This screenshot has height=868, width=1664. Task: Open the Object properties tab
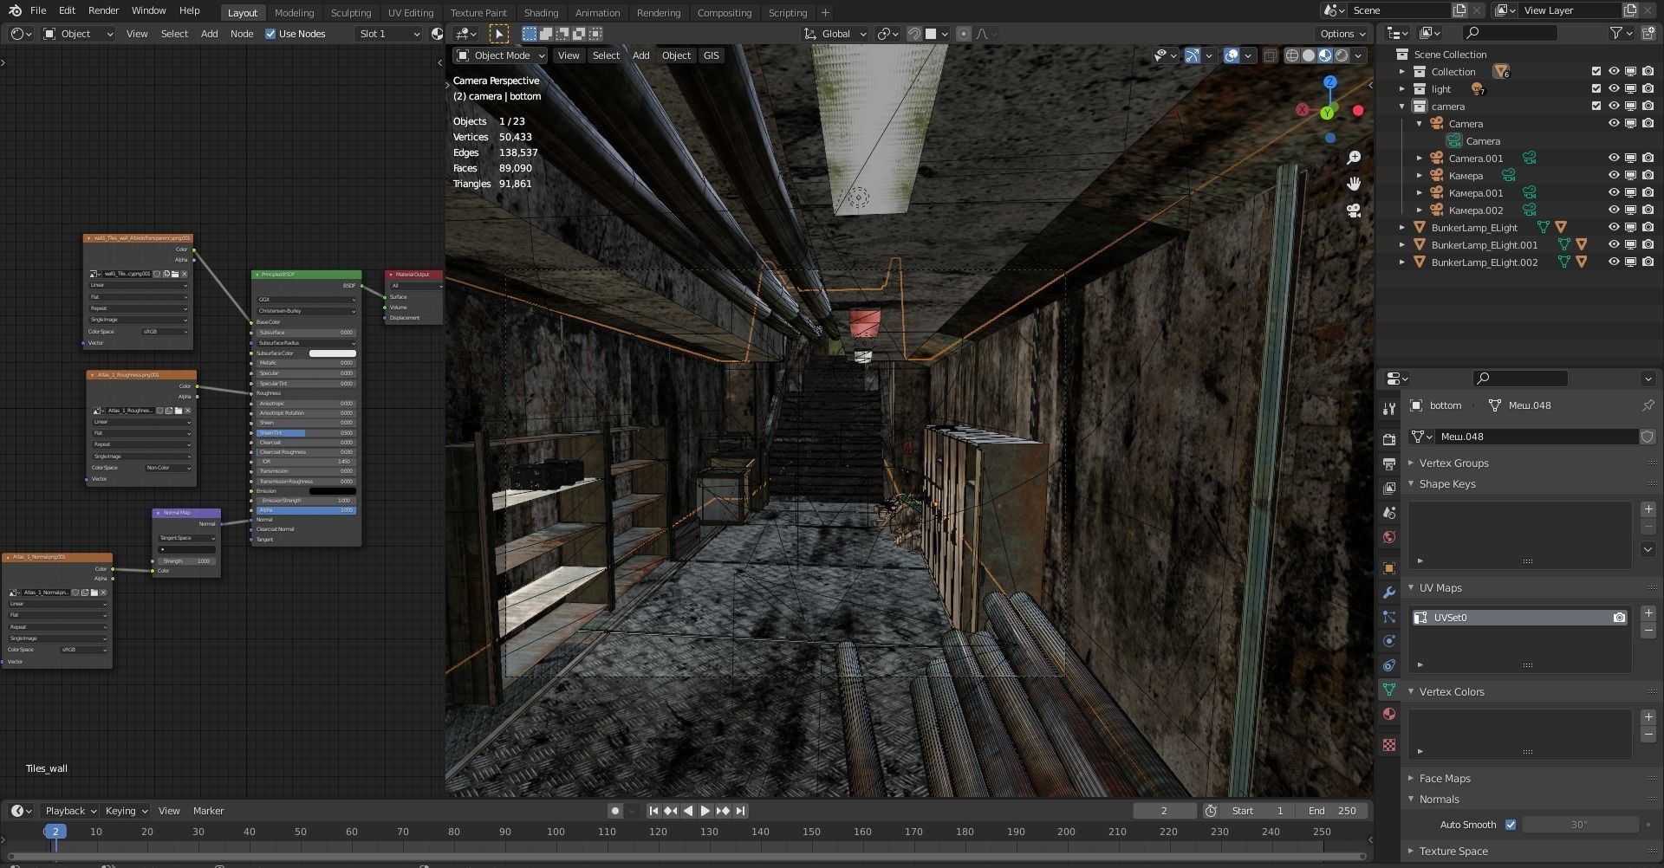click(1389, 568)
